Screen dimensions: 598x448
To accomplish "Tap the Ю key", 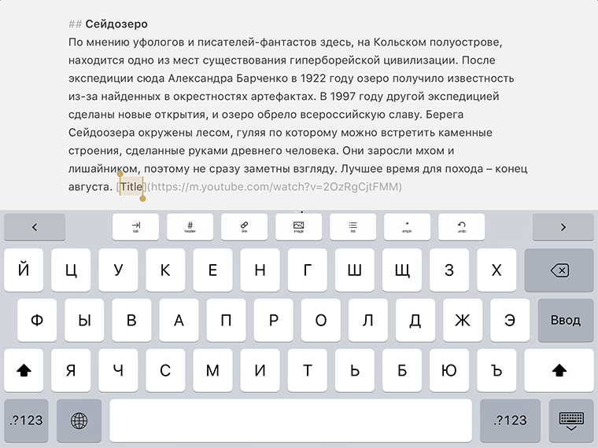I will tap(449, 370).
